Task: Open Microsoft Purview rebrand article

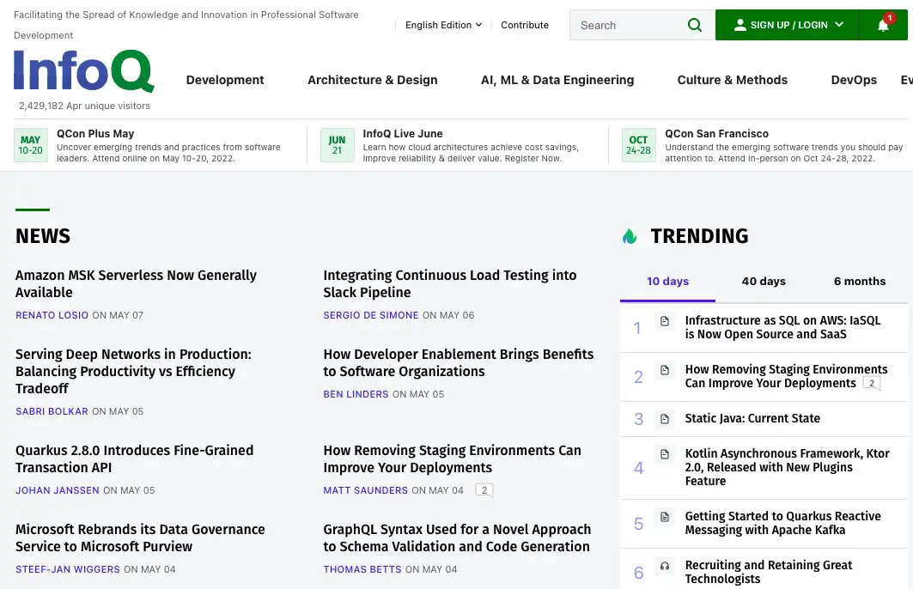Action: click(x=140, y=538)
